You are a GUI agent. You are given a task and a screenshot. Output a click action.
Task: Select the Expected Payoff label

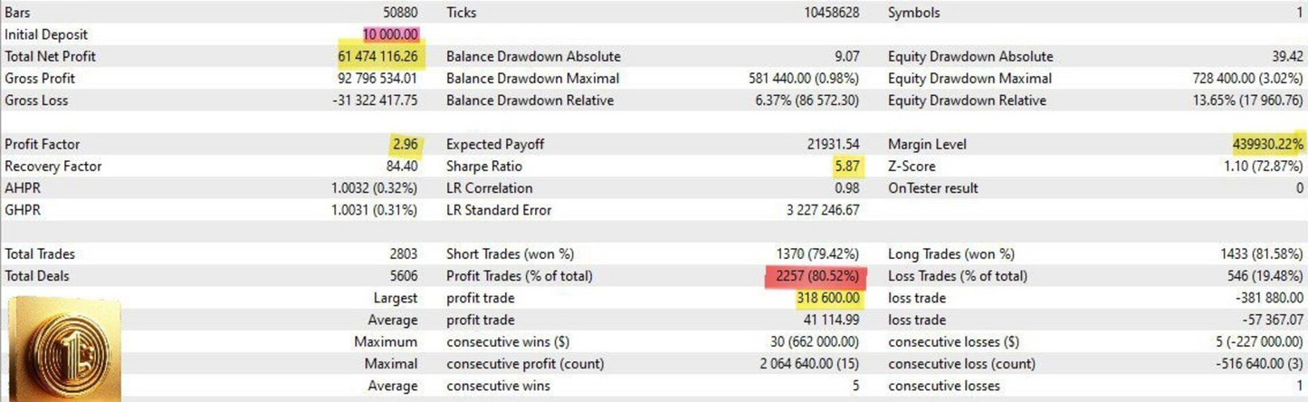point(495,144)
